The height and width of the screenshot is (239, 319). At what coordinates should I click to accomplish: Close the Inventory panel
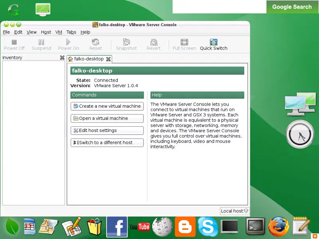[x=62, y=58]
